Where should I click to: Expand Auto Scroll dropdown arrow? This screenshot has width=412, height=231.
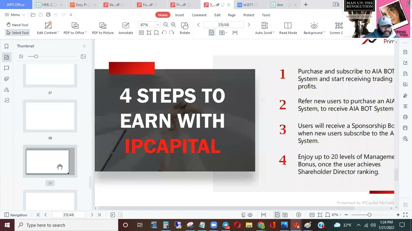pos(274,33)
